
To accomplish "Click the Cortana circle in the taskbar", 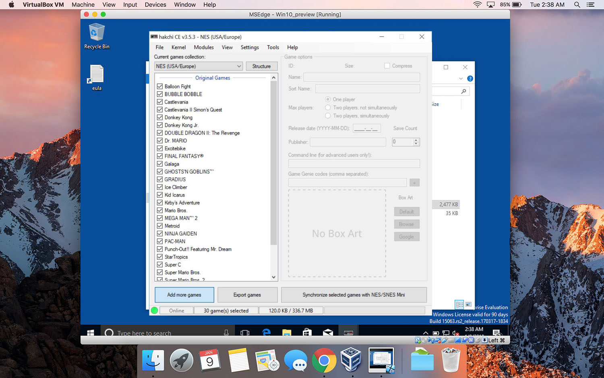I will [x=109, y=333].
